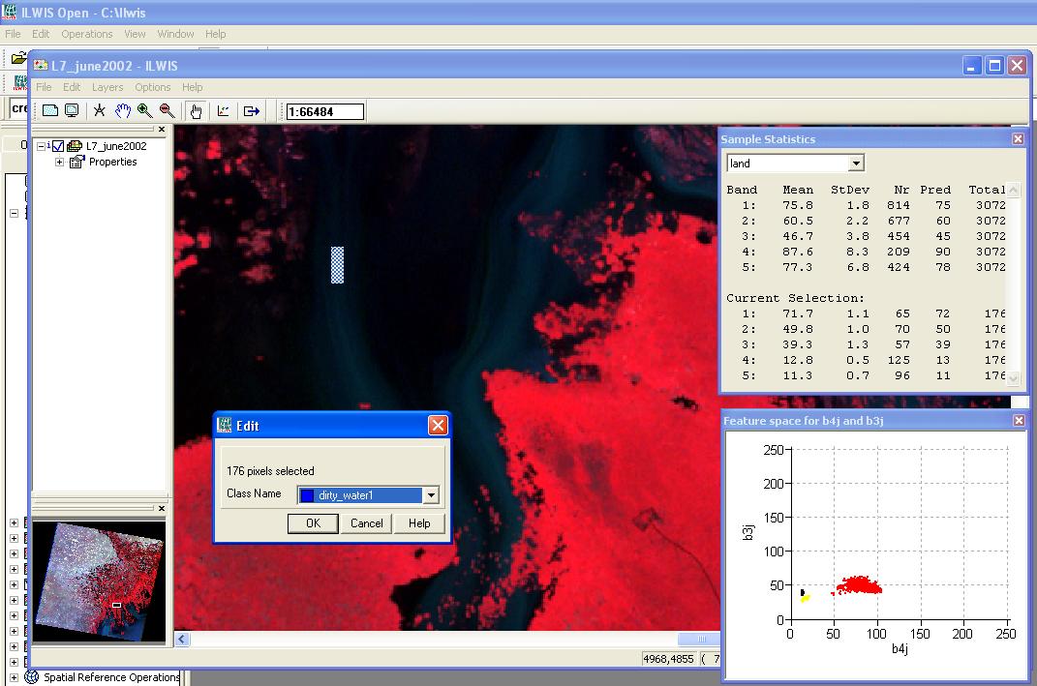Image resolution: width=1037 pixels, height=686 pixels.
Task: Click Cancel in the Edit dialog
Action: 366,523
